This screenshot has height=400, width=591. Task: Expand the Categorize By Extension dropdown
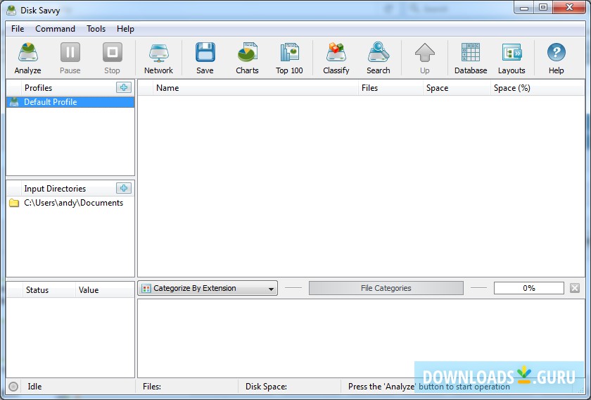[208, 288]
